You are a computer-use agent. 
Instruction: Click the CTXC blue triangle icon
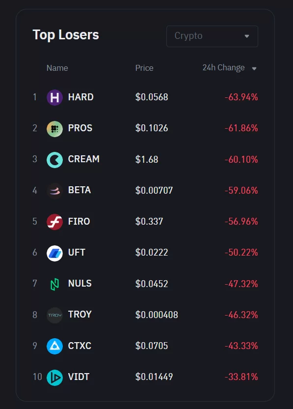[x=54, y=347]
